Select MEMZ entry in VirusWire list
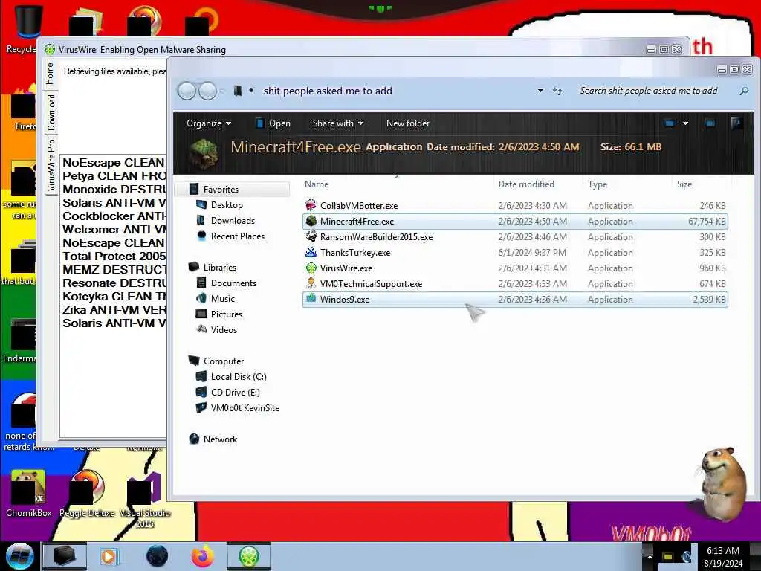Screen dimensions: 761x571 114,269
